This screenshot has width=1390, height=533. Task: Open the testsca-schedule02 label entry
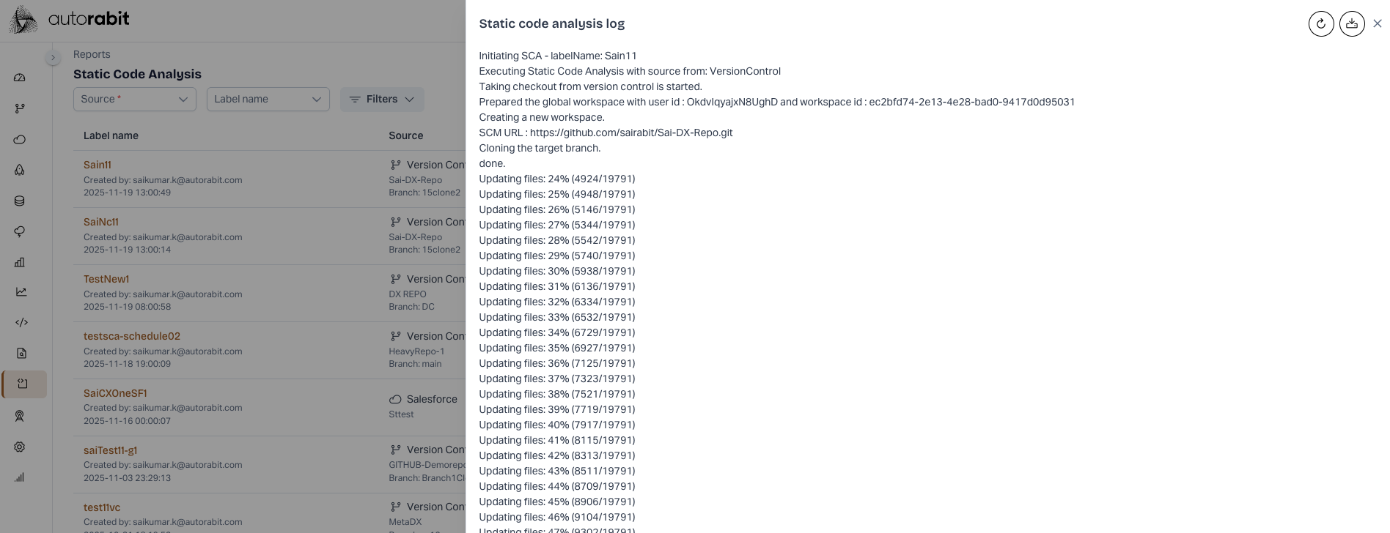pyautogui.click(x=132, y=336)
